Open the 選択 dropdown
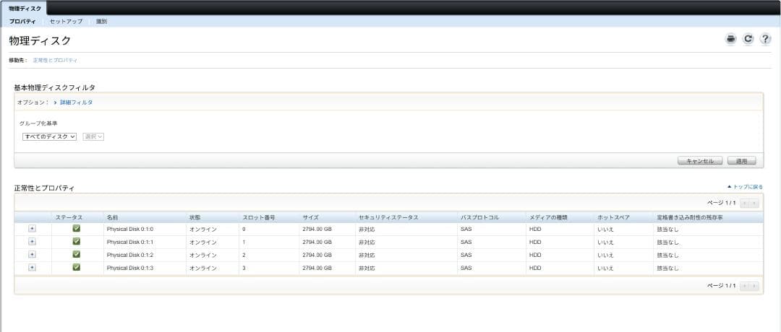Viewport: 781px width, 332px height. 93,136
